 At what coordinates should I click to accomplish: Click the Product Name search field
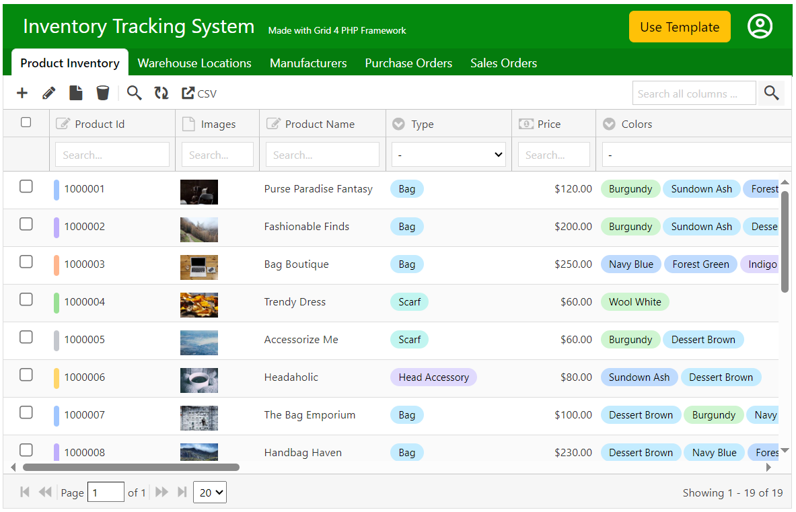[322, 155]
